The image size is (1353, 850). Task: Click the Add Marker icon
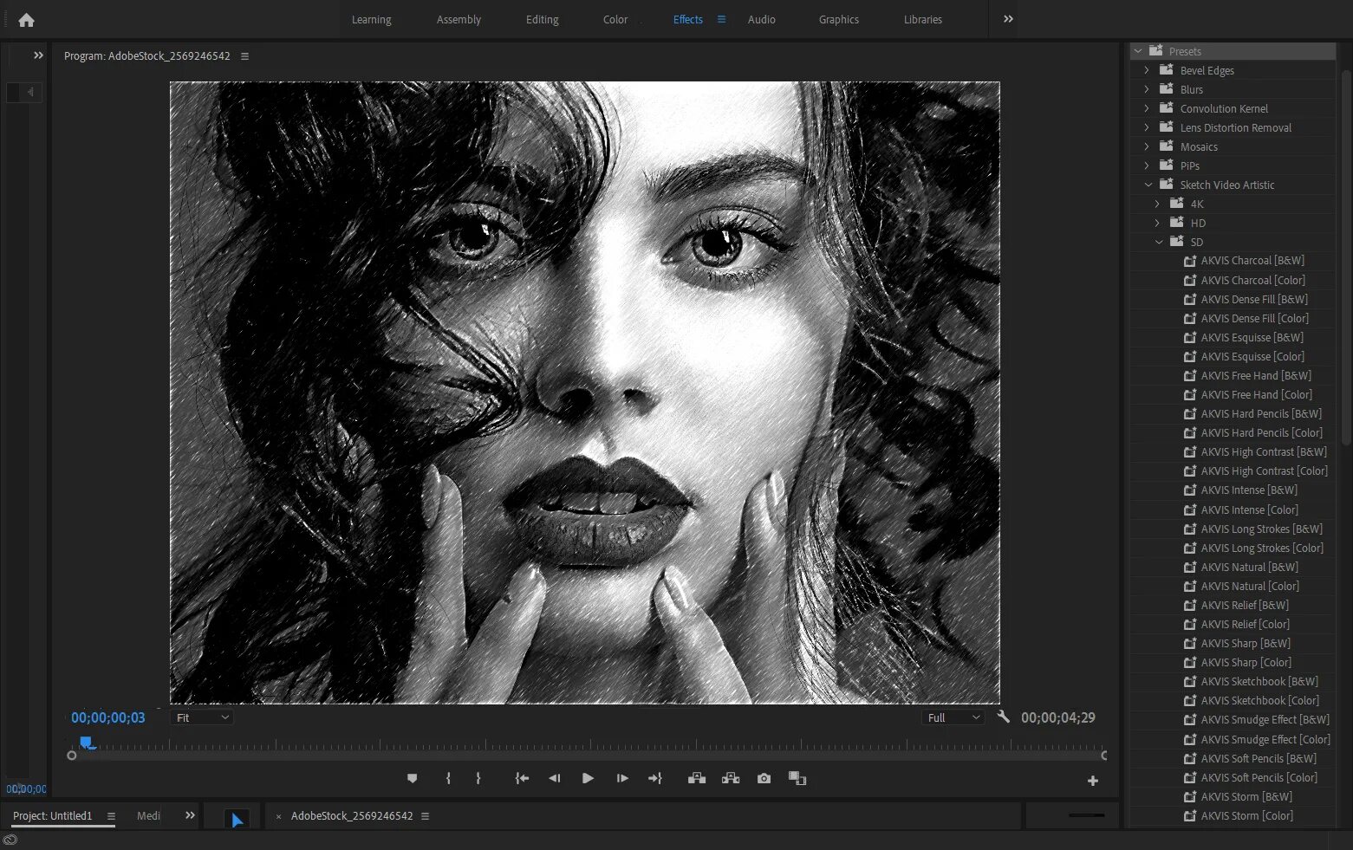pyautogui.click(x=412, y=779)
